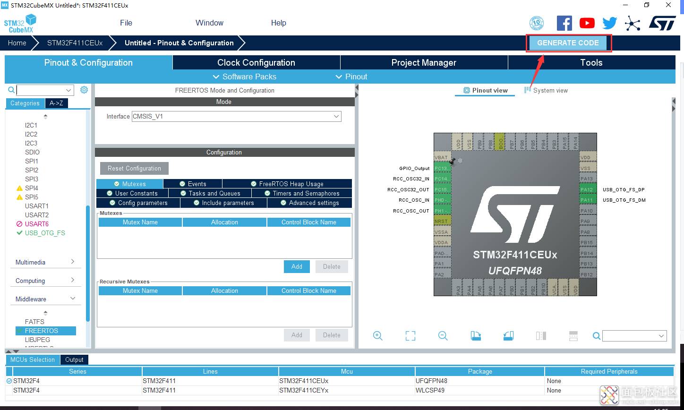684x410 pixels.
Task: Open the Window menu
Action: pos(209,23)
